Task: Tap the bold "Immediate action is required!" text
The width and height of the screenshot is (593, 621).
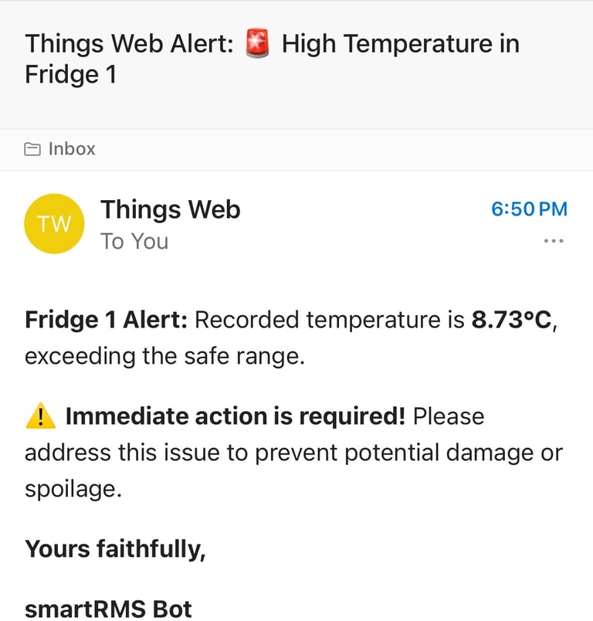Action: coord(235,416)
